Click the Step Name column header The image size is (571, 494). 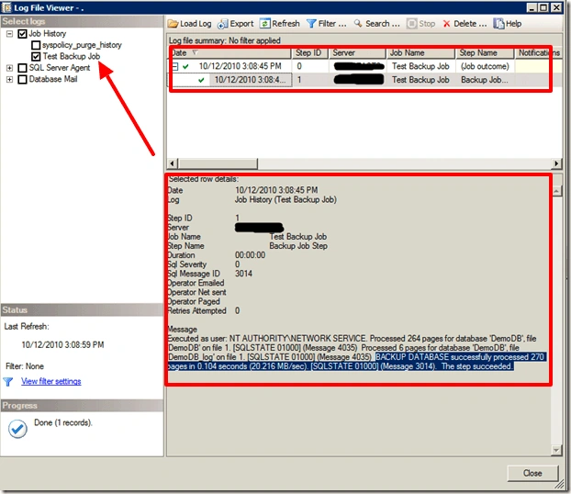(x=485, y=53)
